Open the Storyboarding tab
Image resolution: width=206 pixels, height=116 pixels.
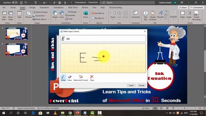click(x=115, y=7)
